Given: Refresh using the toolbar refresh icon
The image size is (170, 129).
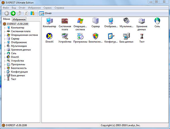Looking at the screenshot, I should [x=26, y=13].
